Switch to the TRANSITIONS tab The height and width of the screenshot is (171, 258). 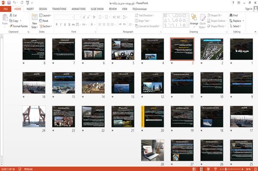(x=59, y=9)
